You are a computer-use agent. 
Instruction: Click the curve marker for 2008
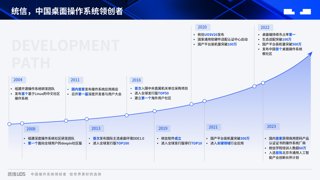(22, 123)
